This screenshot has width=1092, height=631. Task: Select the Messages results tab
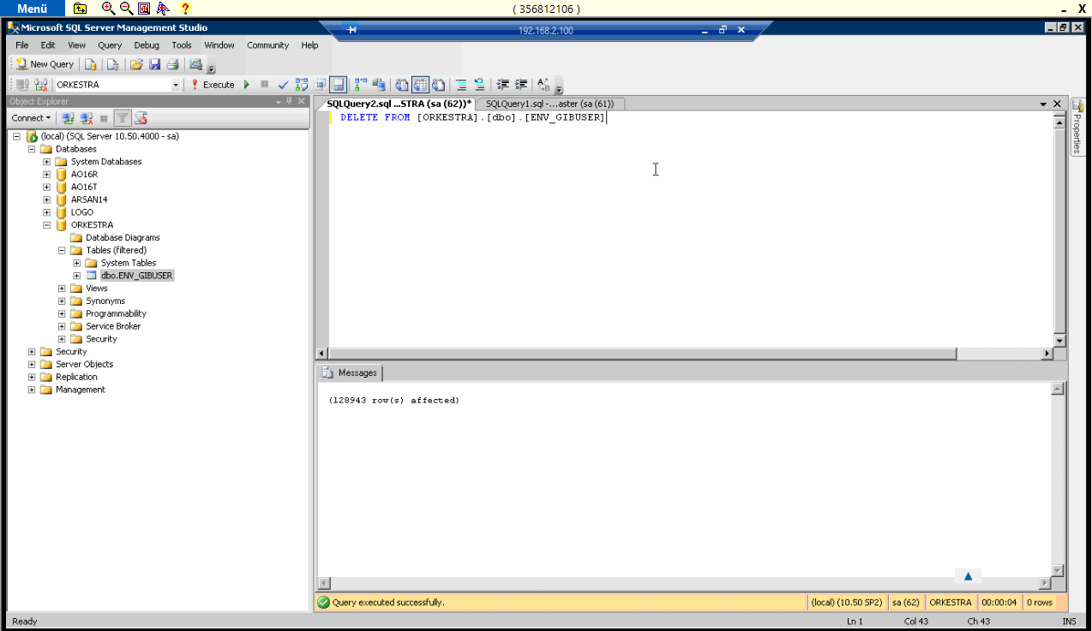tap(350, 373)
